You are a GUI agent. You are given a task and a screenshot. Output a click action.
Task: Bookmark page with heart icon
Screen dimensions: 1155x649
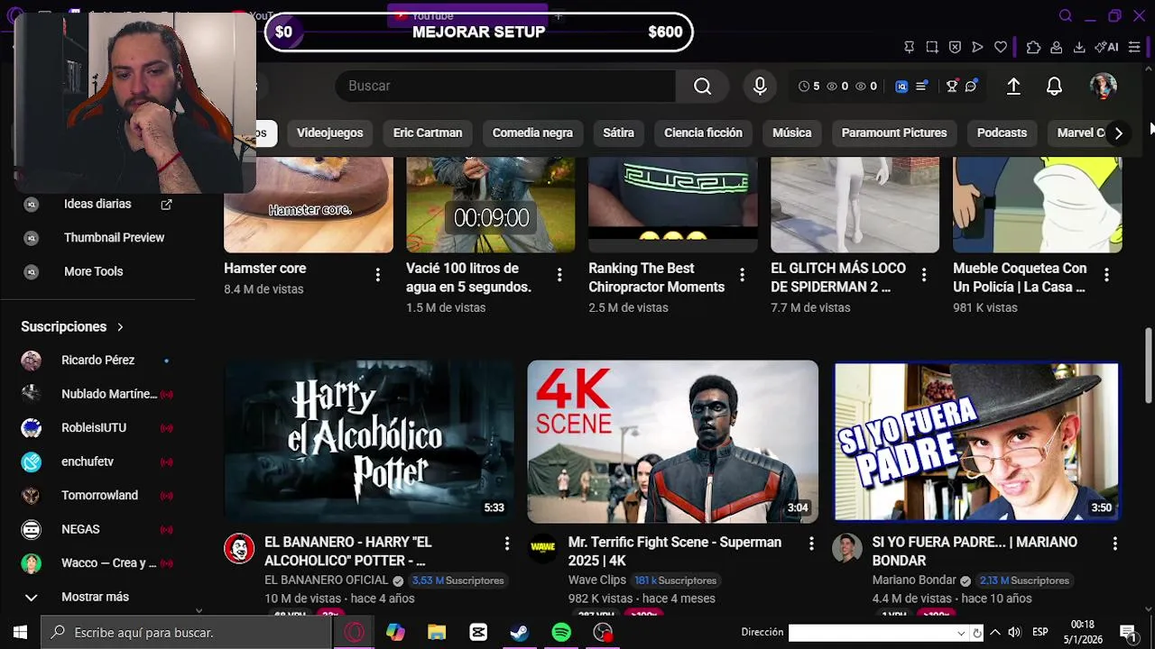[1000, 47]
